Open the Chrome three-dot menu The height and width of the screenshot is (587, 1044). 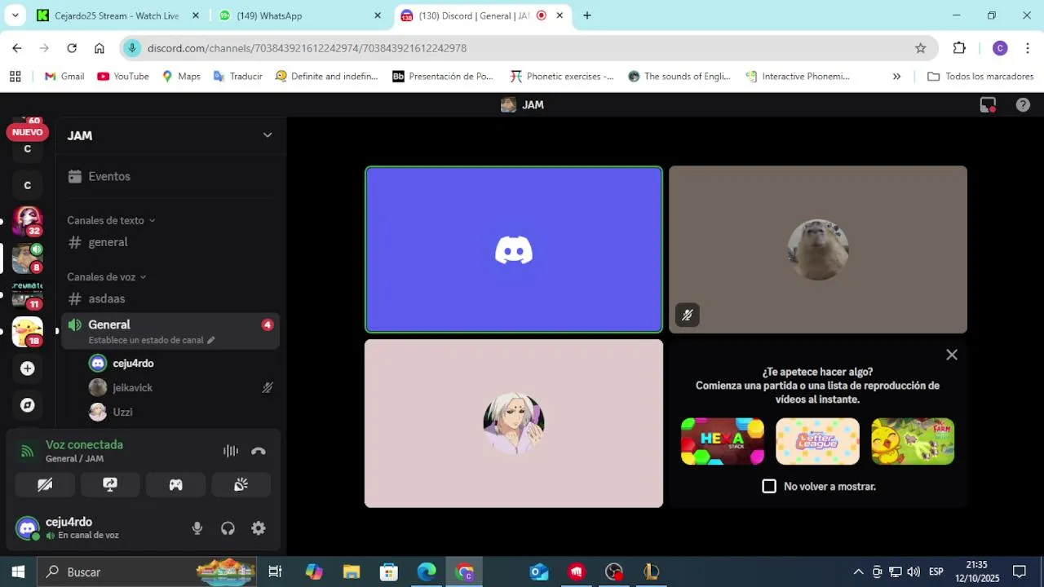pos(1027,48)
